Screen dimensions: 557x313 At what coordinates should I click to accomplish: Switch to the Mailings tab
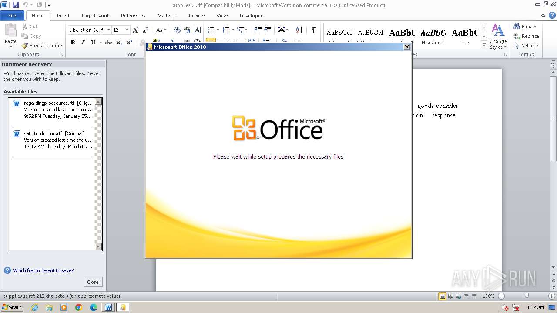tap(167, 16)
